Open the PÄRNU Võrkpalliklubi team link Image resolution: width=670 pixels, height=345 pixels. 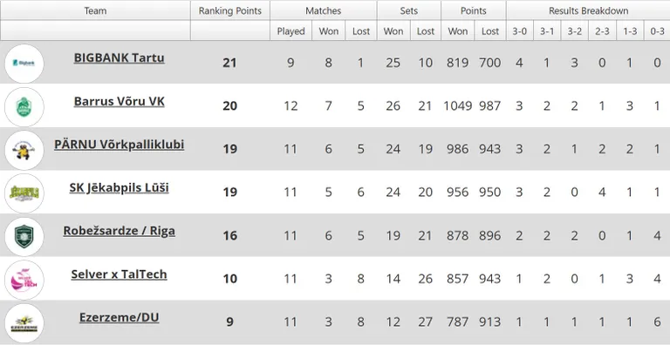coord(120,145)
